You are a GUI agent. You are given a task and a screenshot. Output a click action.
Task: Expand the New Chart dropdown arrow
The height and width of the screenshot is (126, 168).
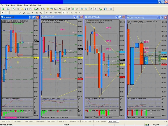tap(5, 9)
